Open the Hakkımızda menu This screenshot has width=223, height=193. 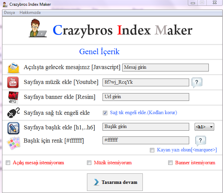click(30, 13)
